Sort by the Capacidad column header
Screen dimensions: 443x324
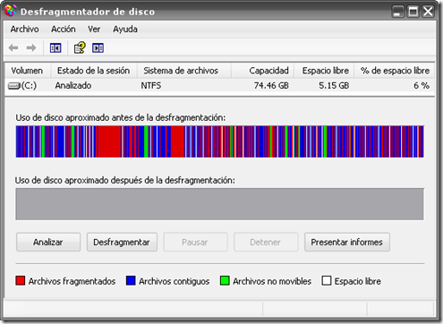click(262, 71)
